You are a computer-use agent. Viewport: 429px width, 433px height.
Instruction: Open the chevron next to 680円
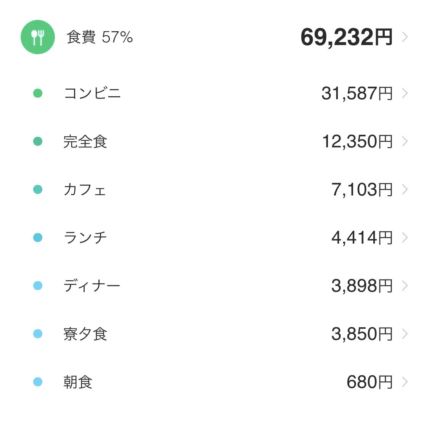pos(405,382)
